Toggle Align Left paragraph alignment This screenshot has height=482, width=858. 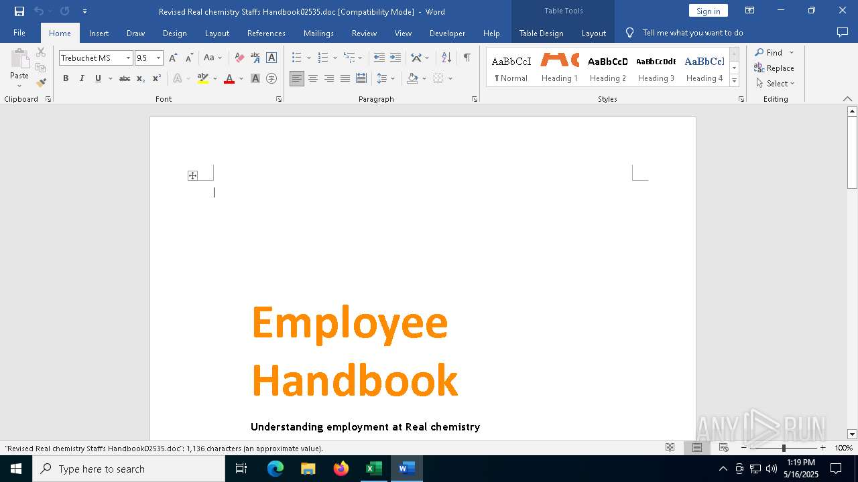tap(297, 78)
